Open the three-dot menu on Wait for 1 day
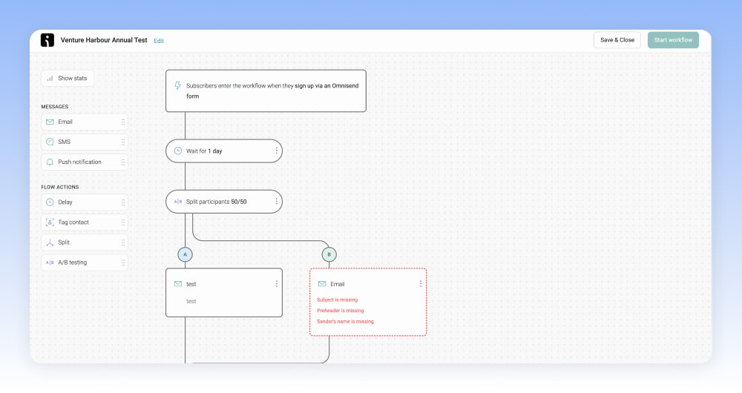The height and width of the screenshot is (393, 742). pos(276,151)
